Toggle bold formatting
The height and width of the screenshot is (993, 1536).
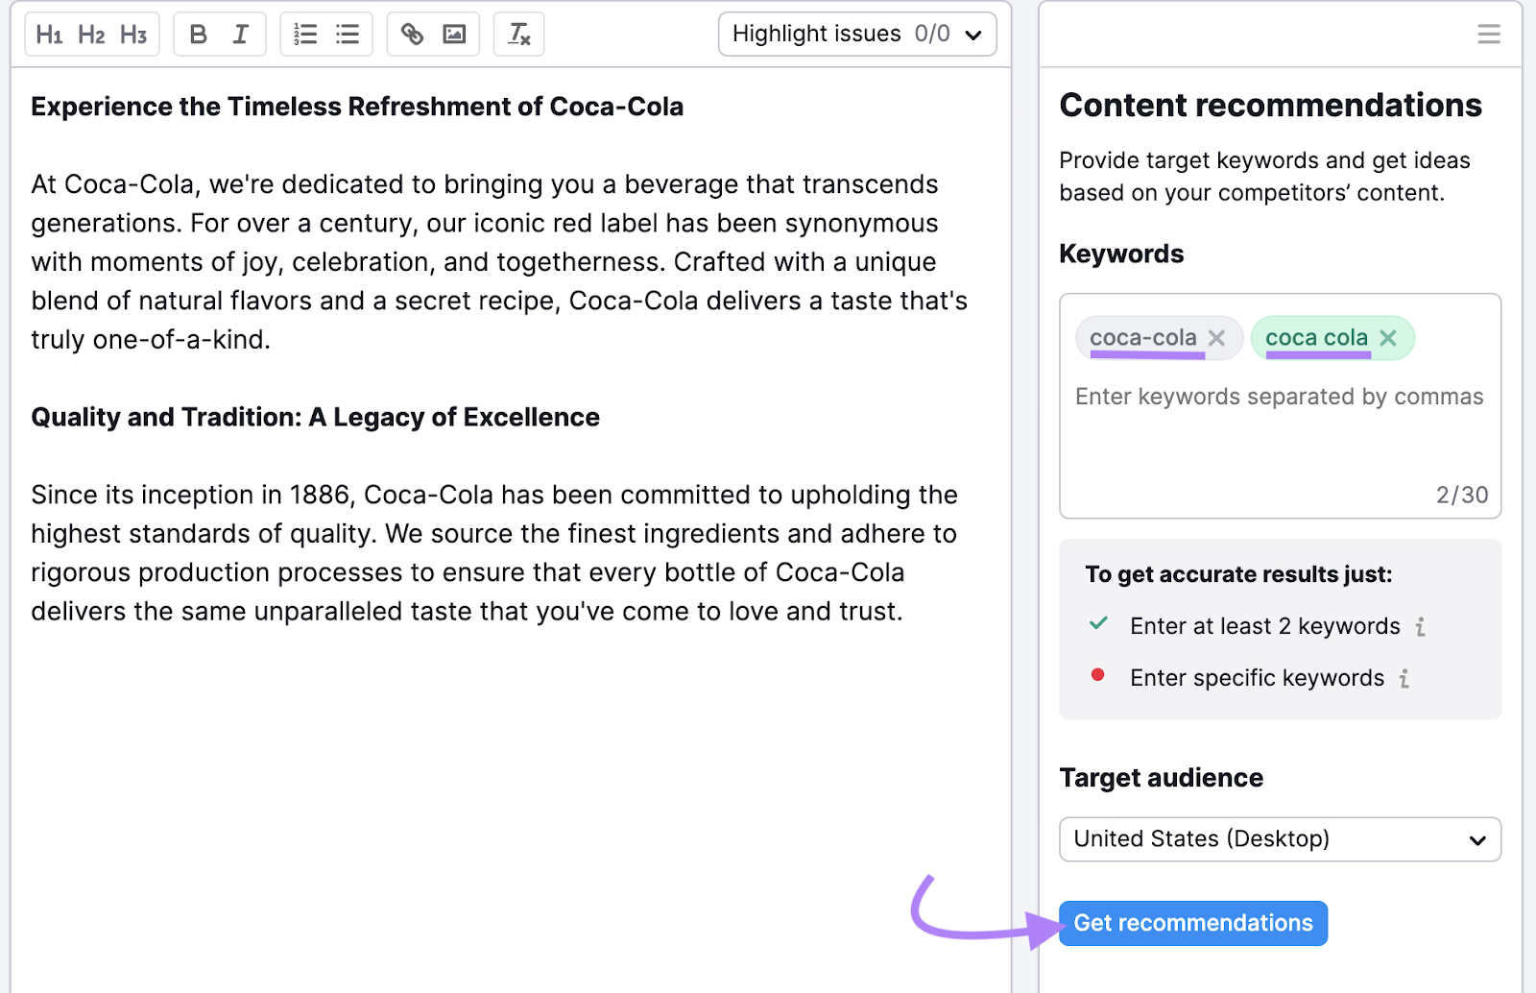point(199,35)
